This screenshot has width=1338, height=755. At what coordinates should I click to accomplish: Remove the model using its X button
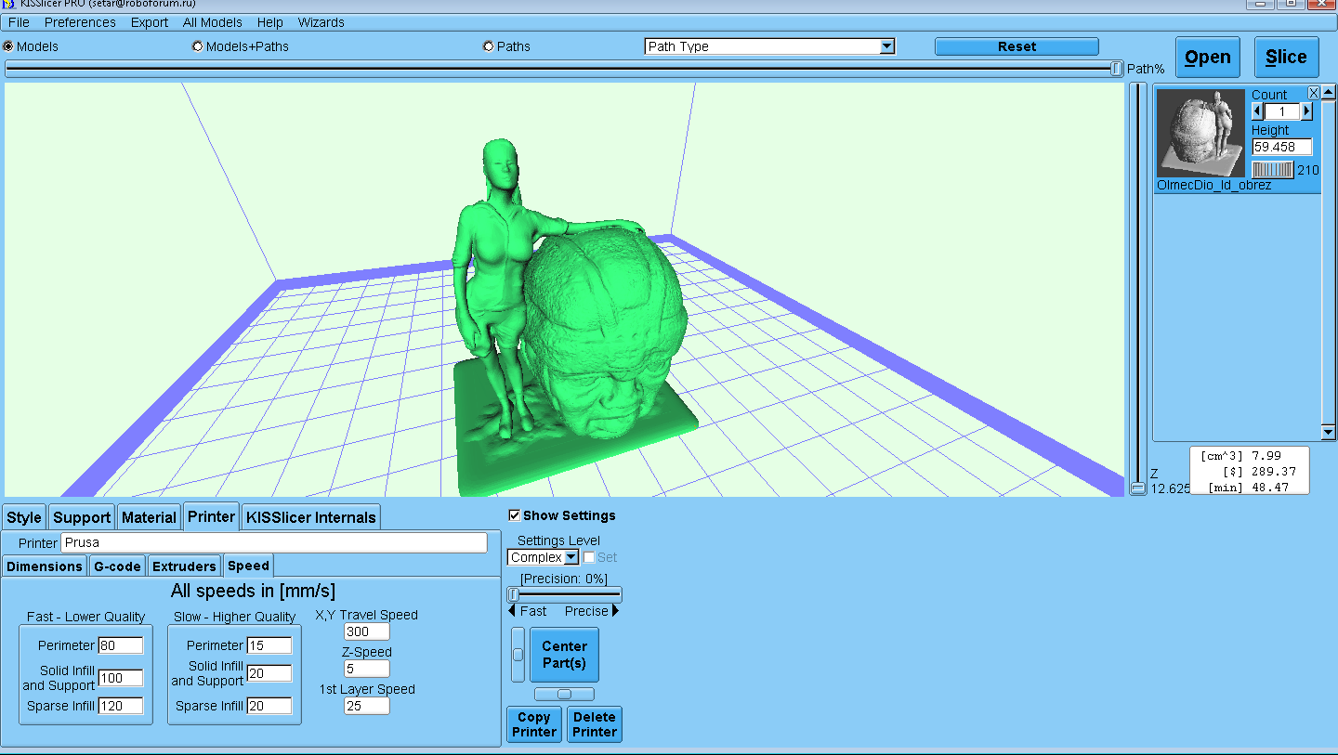click(1313, 93)
